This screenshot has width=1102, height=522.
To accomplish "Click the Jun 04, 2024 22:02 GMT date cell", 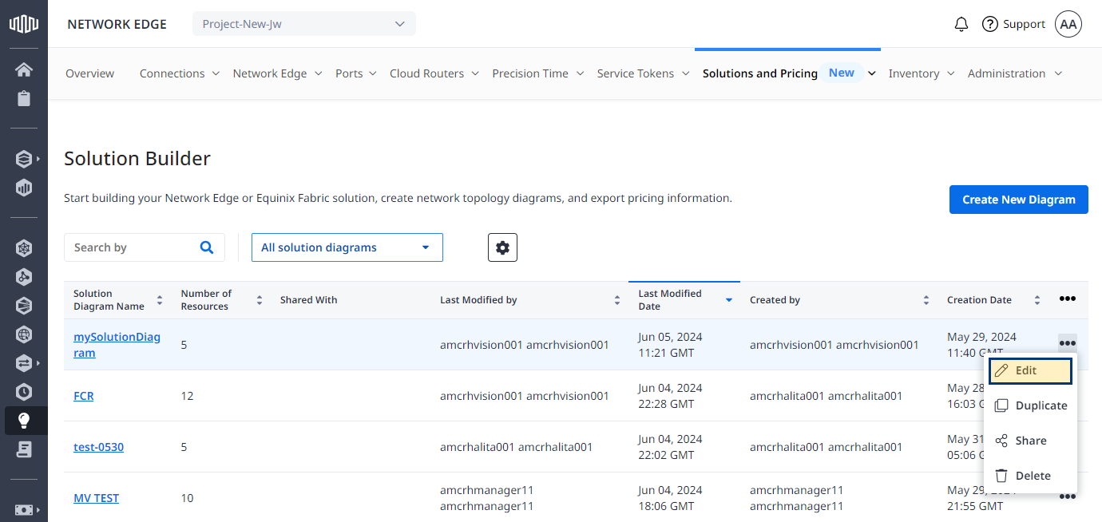I will [x=671, y=447].
